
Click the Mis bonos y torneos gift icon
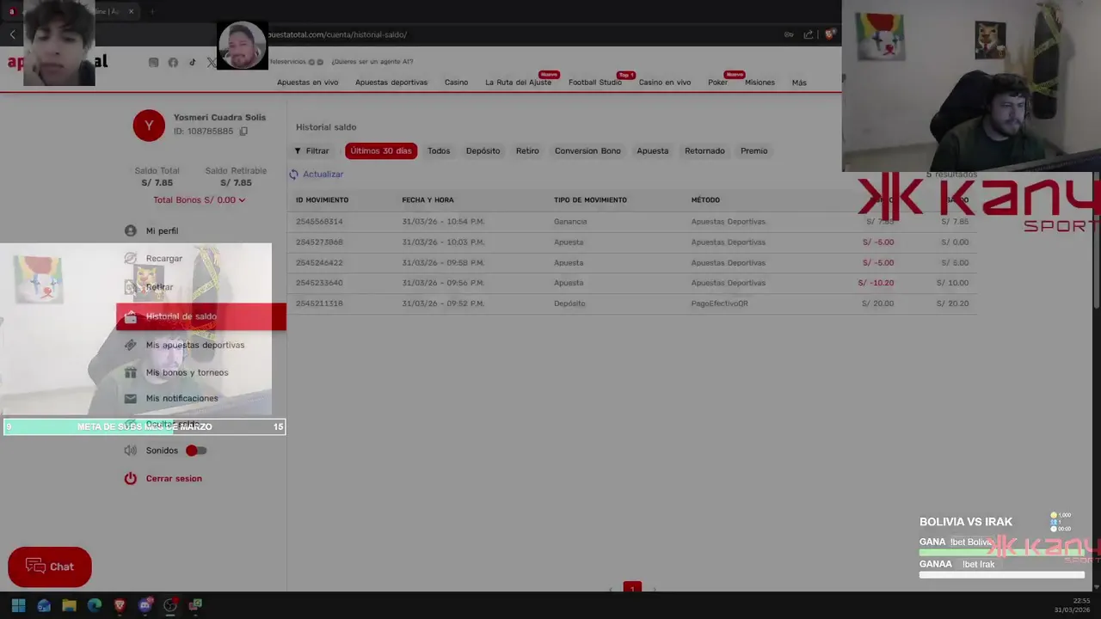(131, 372)
